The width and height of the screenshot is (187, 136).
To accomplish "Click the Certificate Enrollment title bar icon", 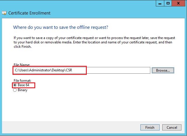I will click(4, 13).
